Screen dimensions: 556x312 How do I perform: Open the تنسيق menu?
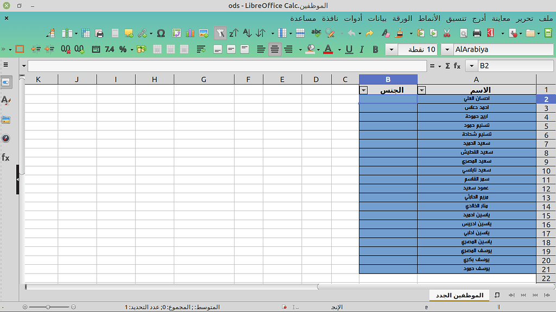(456, 18)
